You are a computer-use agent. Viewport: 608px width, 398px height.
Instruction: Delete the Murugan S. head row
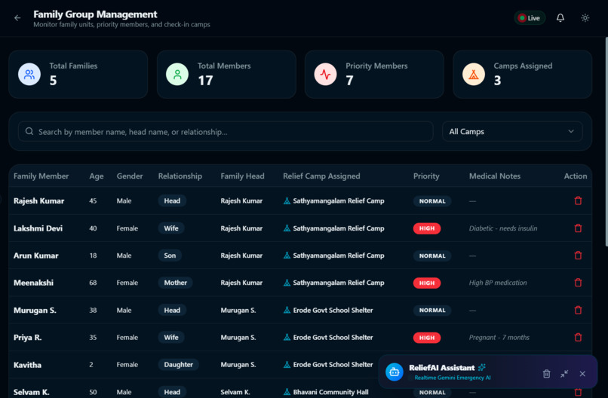point(578,310)
